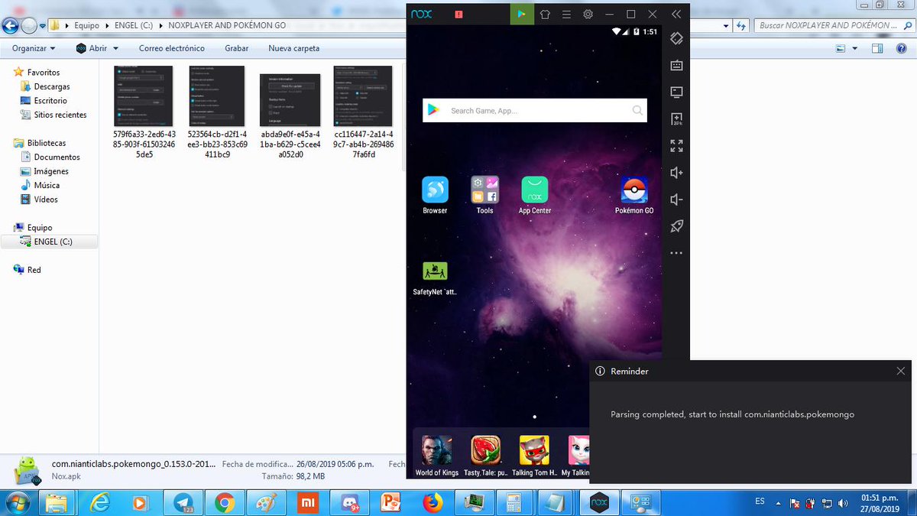
Task: Select Imágenes library
Action: (51, 171)
